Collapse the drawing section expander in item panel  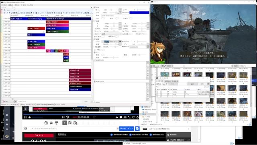(x=95, y=21)
